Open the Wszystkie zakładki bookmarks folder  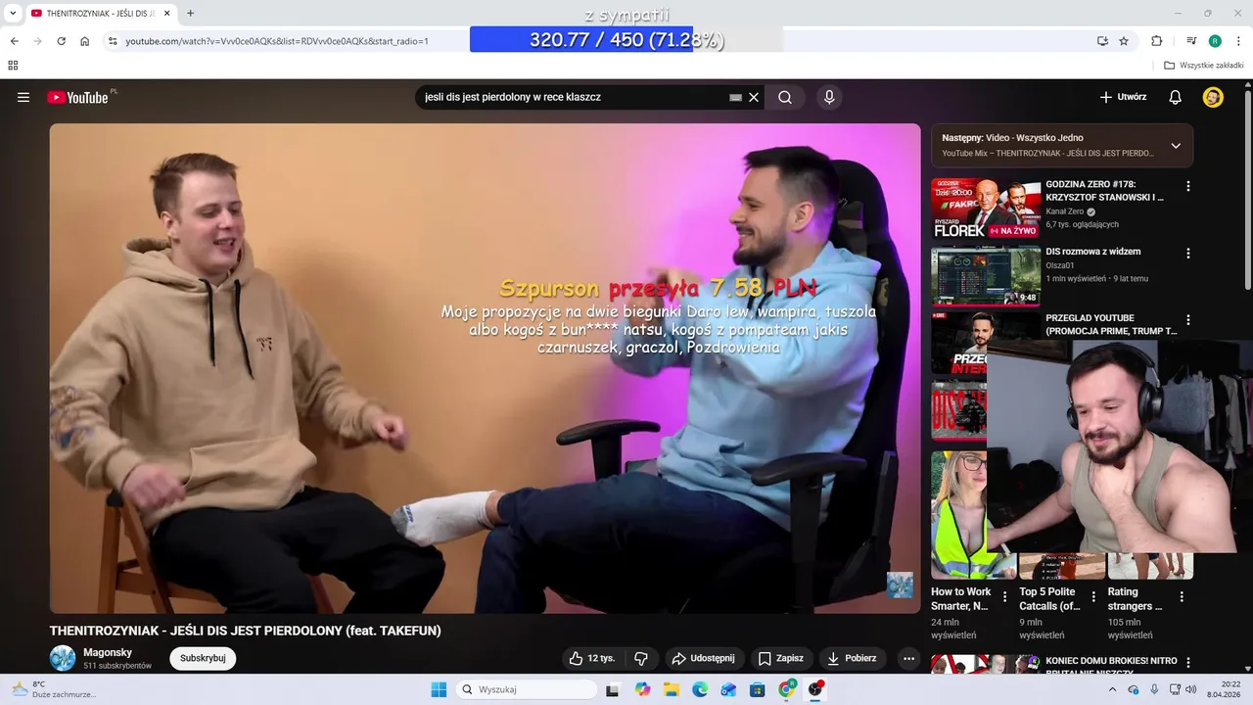click(1204, 66)
